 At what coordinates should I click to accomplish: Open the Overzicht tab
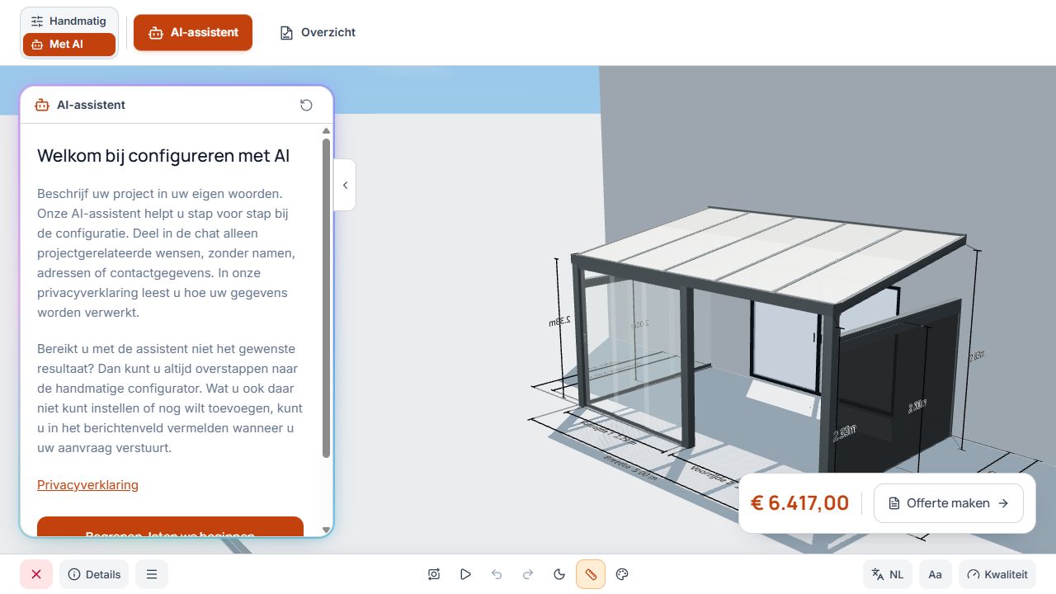(x=318, y=33)
